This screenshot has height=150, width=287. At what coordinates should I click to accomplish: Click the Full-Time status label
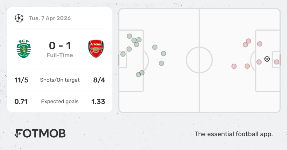60,55
